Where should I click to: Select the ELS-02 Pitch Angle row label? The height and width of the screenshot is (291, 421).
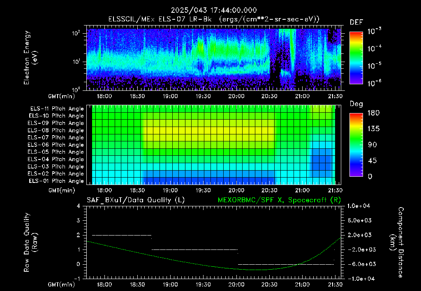[56, 174]
